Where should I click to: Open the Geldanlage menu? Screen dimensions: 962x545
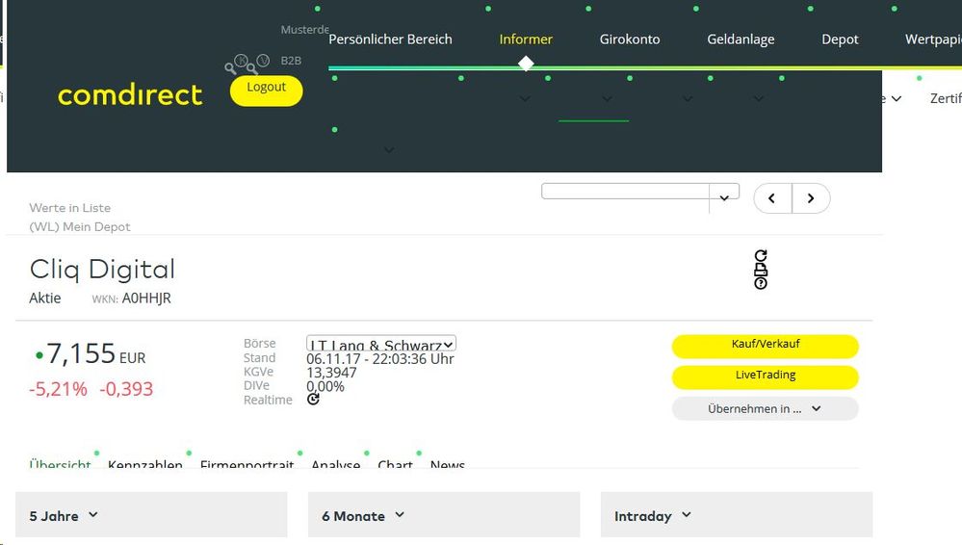coord(741,39)
